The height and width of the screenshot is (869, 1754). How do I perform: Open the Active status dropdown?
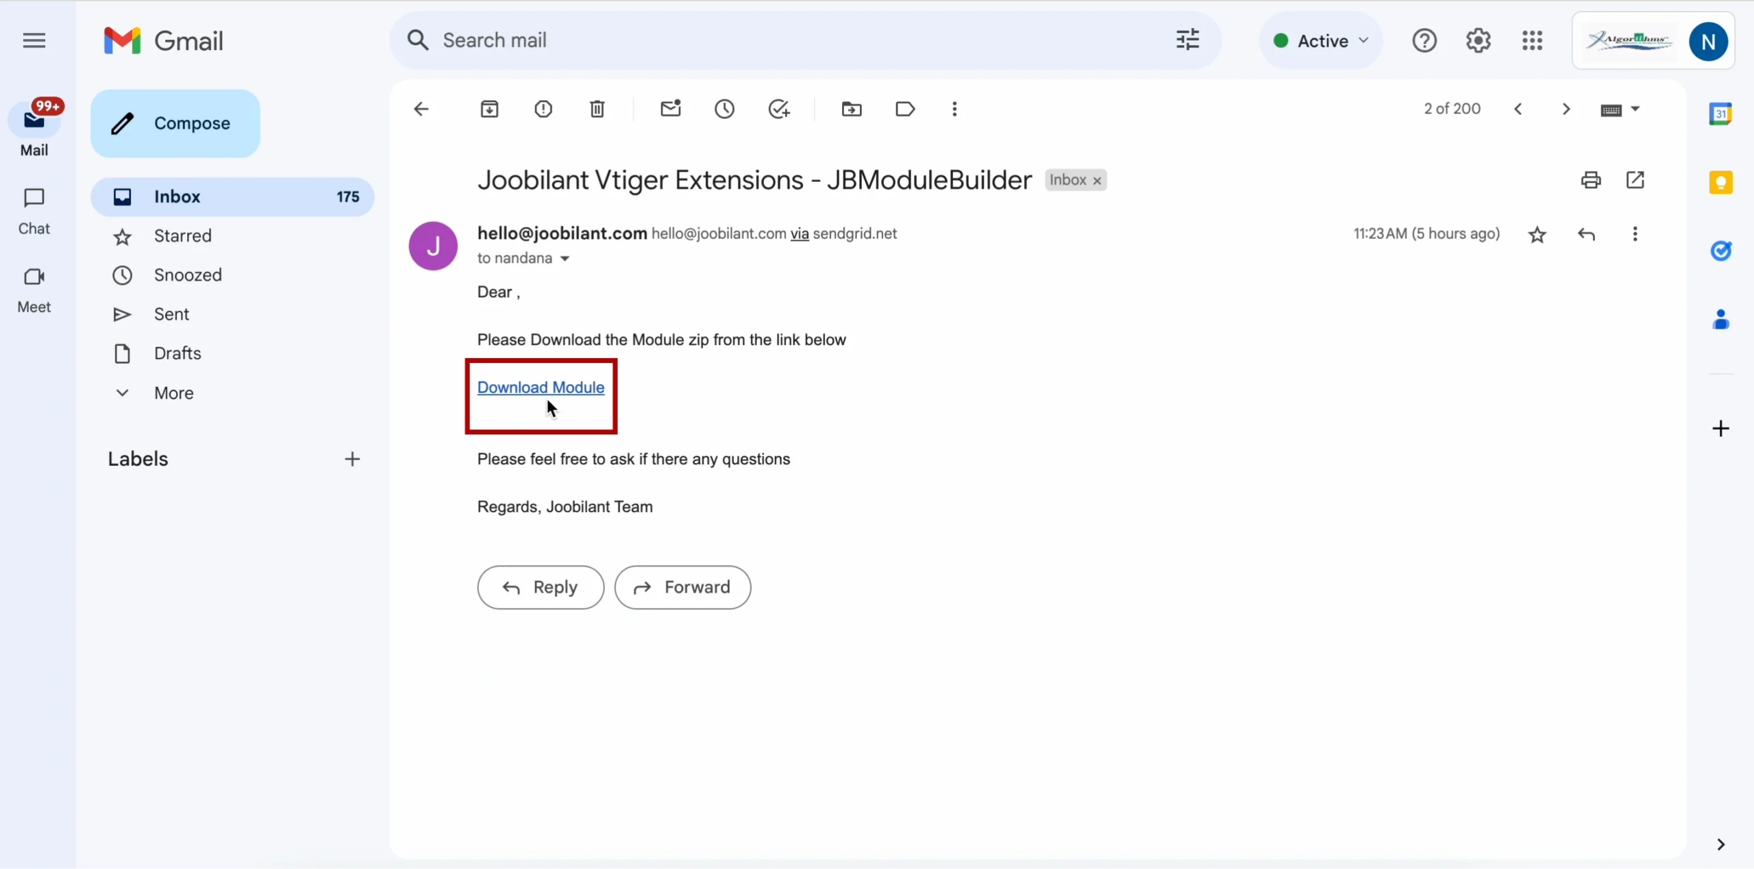pos(1321,40)
